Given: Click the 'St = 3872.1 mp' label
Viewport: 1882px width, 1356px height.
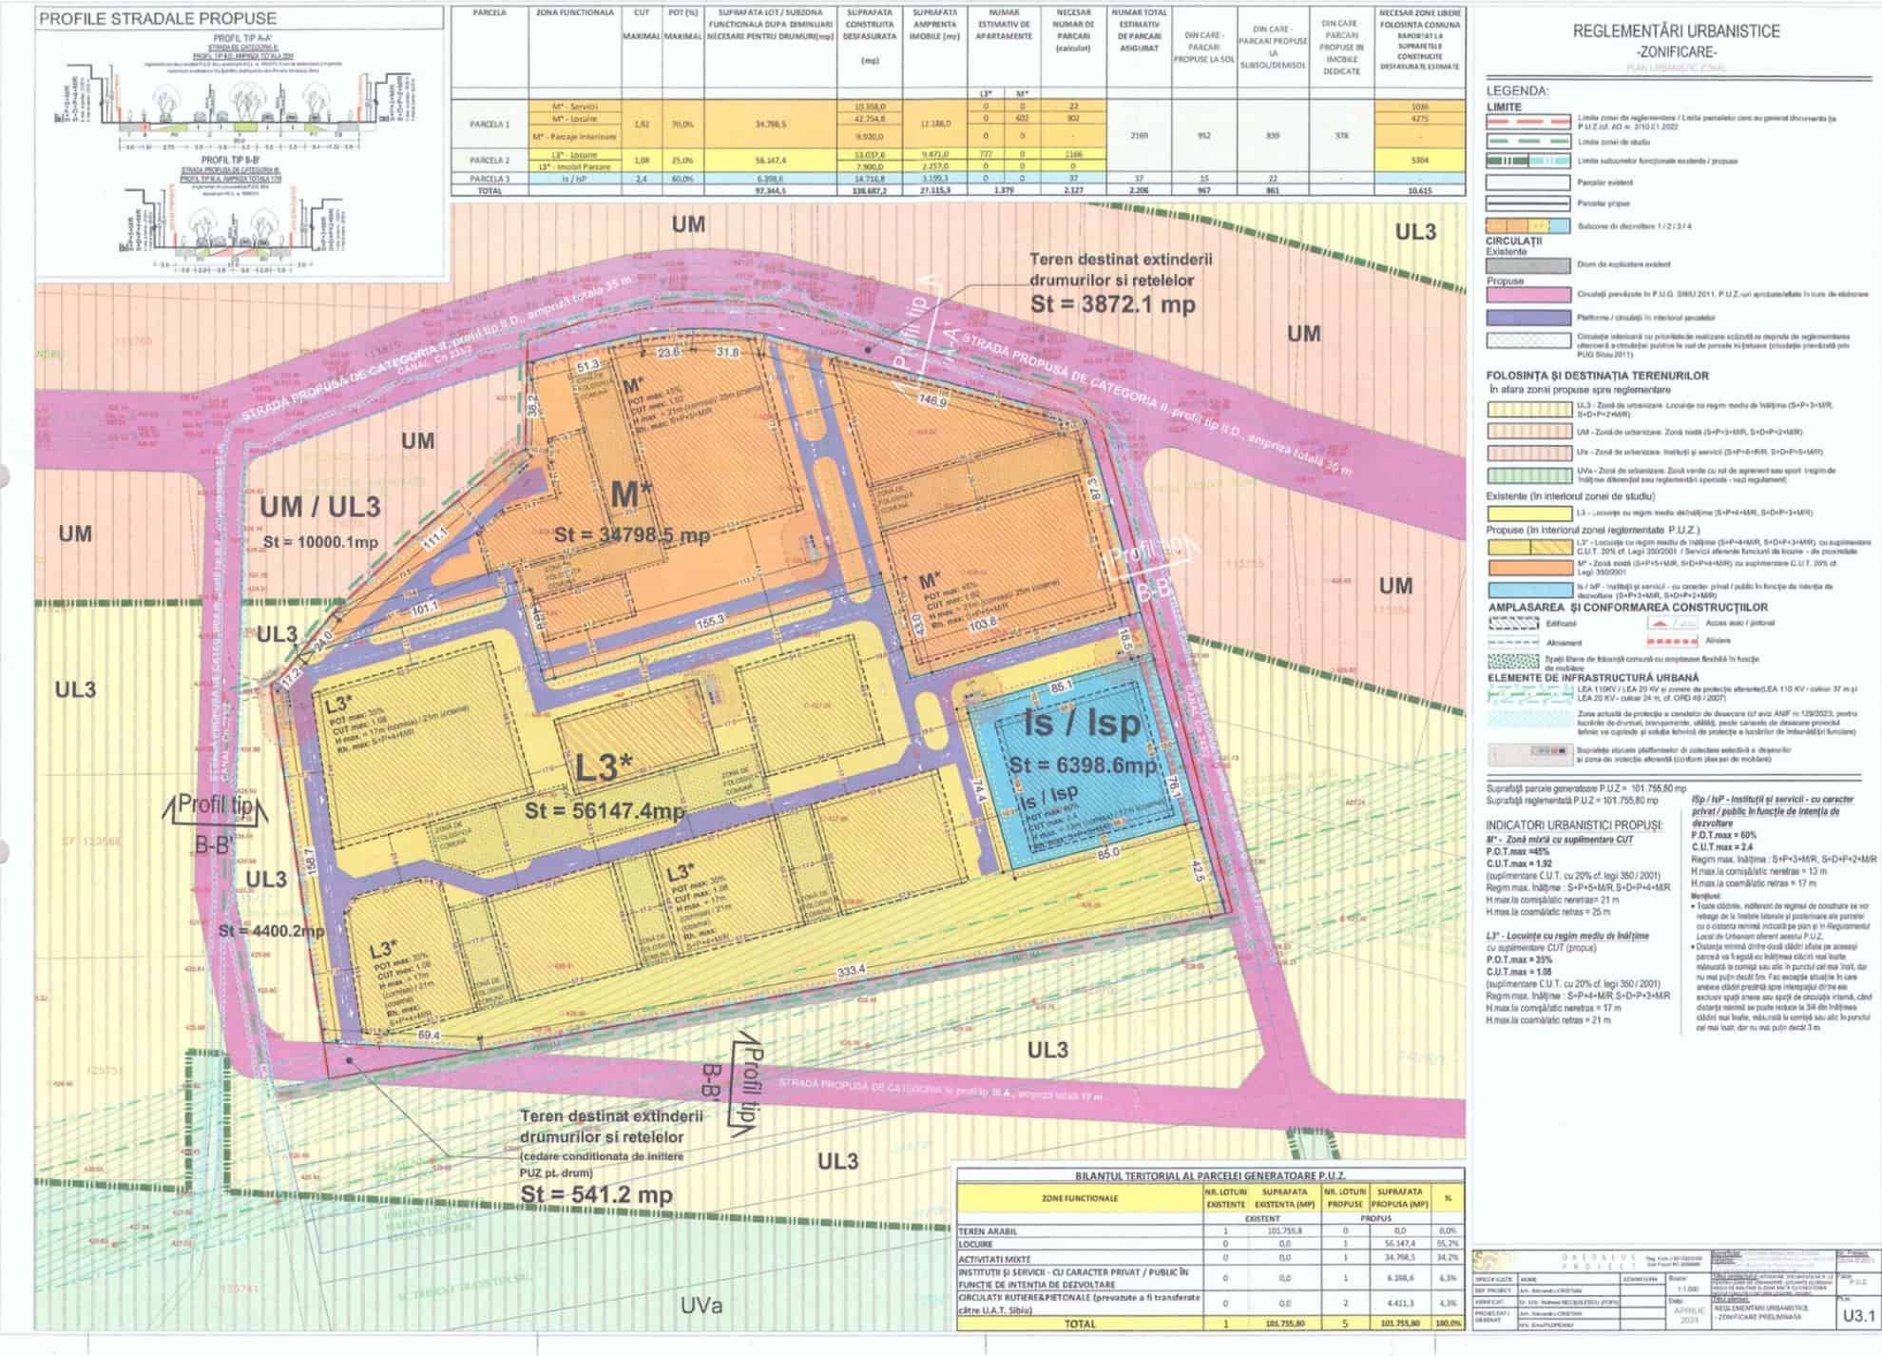Looking at the screenshot, I should (1113, 304).
